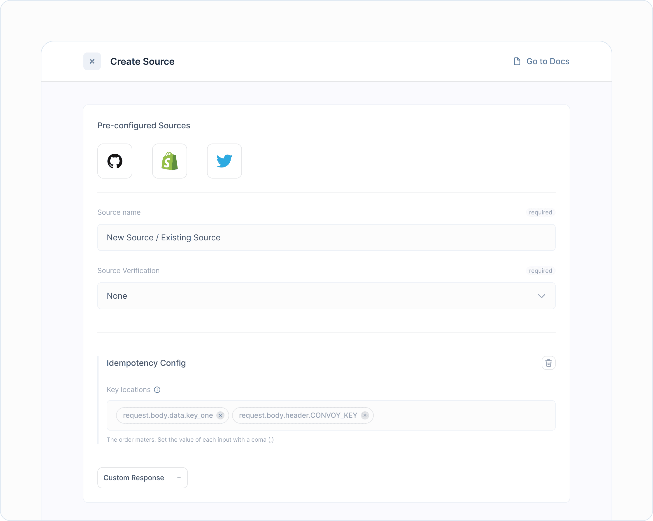The width and height of the screenshot is (653, 521).
Task: Click the Key locations info icon
Action: coord(157,390)
